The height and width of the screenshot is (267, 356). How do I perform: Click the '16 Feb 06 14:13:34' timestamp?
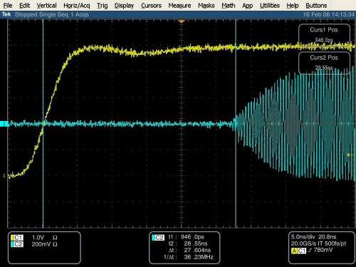click(x=328, y=14)
